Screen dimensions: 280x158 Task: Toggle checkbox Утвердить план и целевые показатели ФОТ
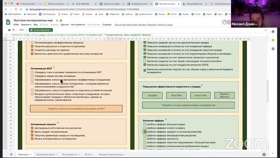click(32, 72)
